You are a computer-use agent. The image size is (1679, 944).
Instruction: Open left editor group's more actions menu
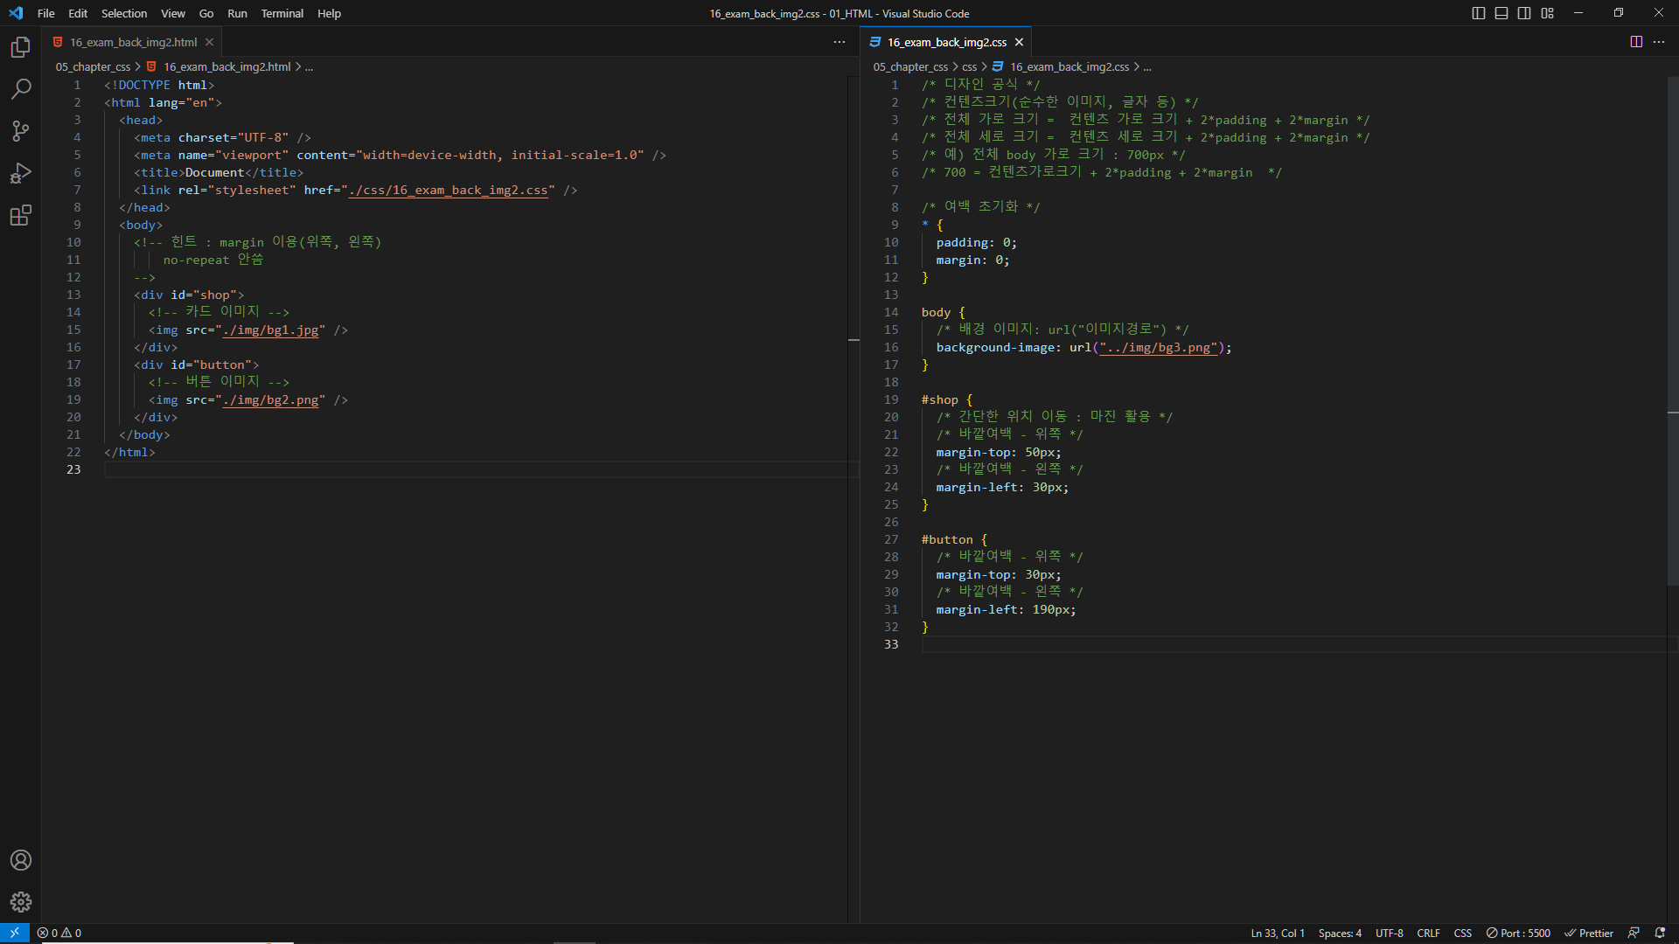839,42
